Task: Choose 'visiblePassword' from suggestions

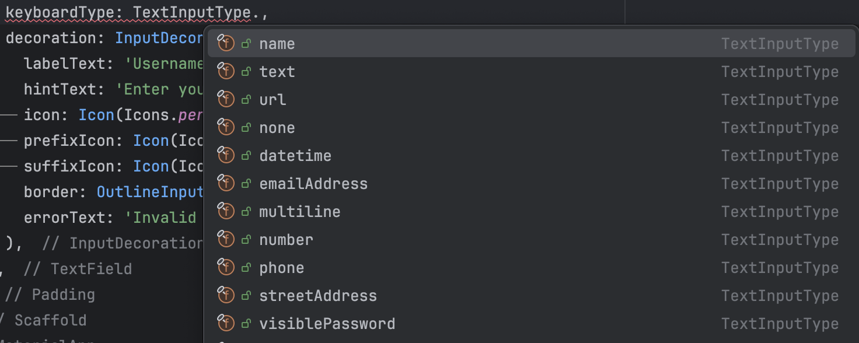Action: (x=529, y=324)
